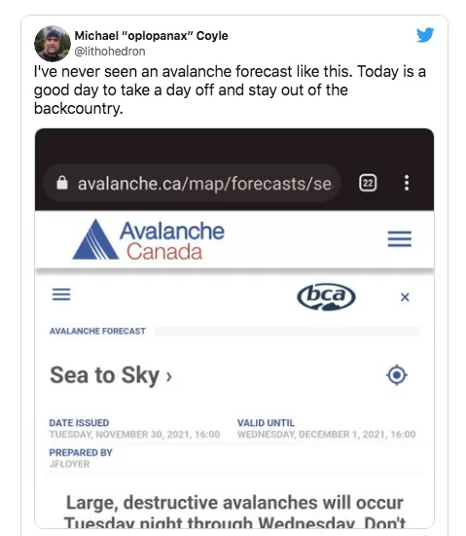Open the forecast panel side menu icon
Viewport: 466px width, 536px height.
point(61,294)
